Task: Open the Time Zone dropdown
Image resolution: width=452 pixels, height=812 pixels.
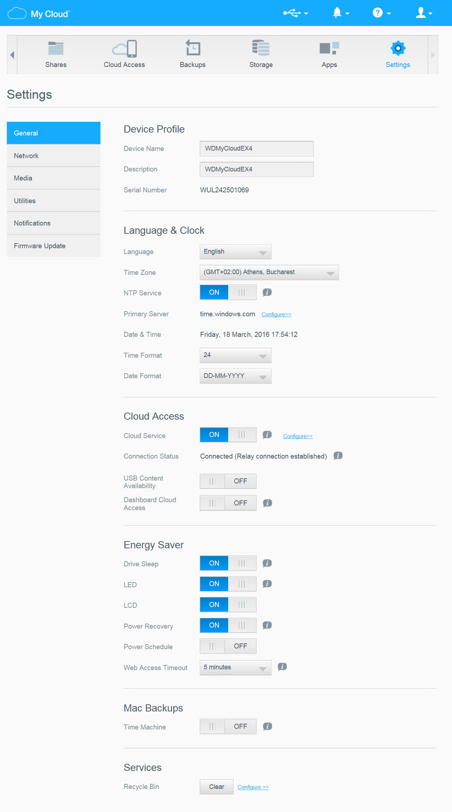Action: tap(269, 272)
